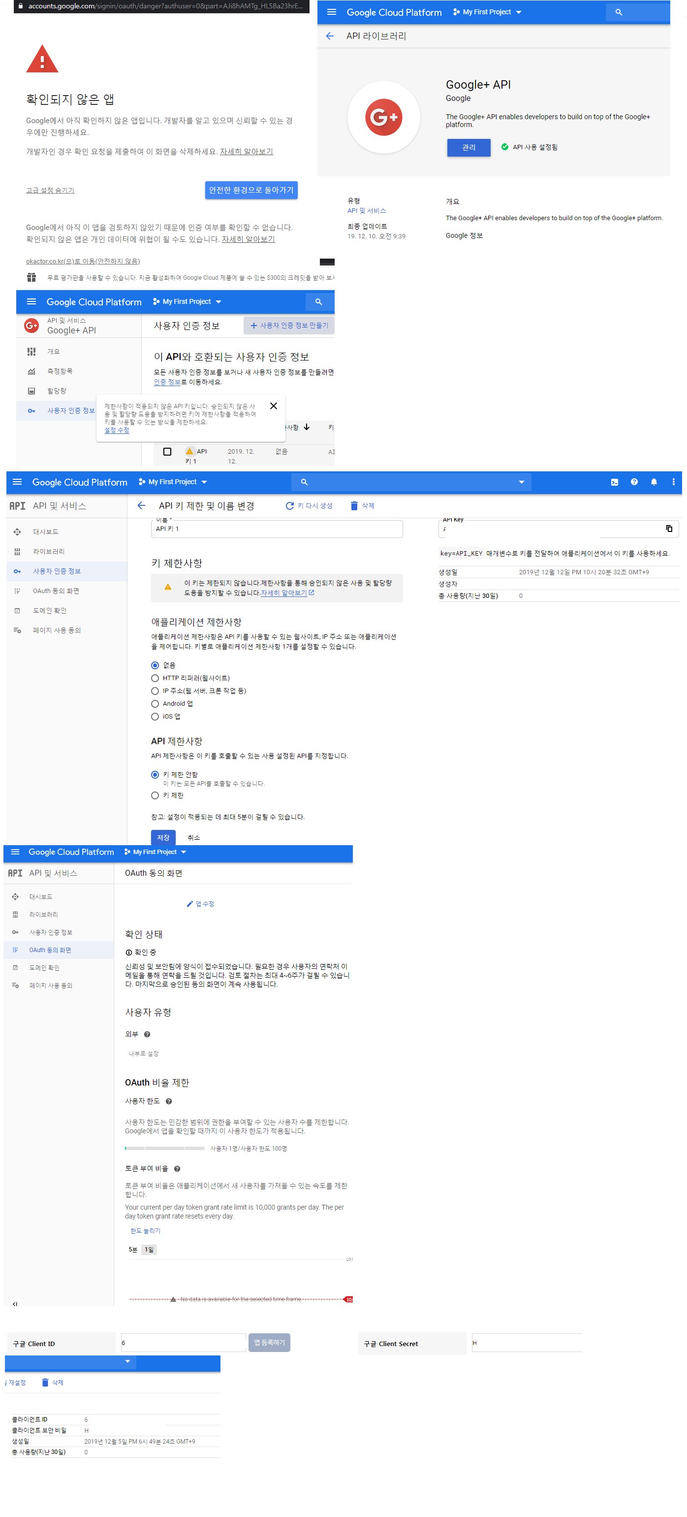Click the search icon in the wide search bar
The width and height of the screenshot is (687, 1517).
click(304, 482)
